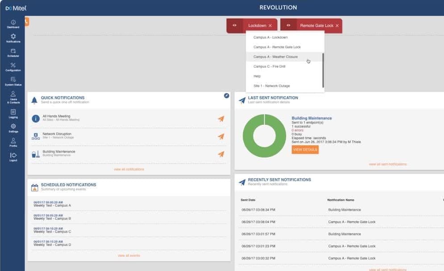
Task: Click the edit pencil on Quick Notifications
Action: pyautogui.click(x=226, y=96)
